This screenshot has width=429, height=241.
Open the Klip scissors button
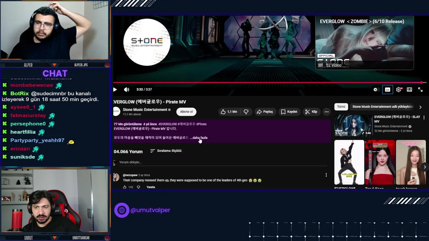(311, 112)
